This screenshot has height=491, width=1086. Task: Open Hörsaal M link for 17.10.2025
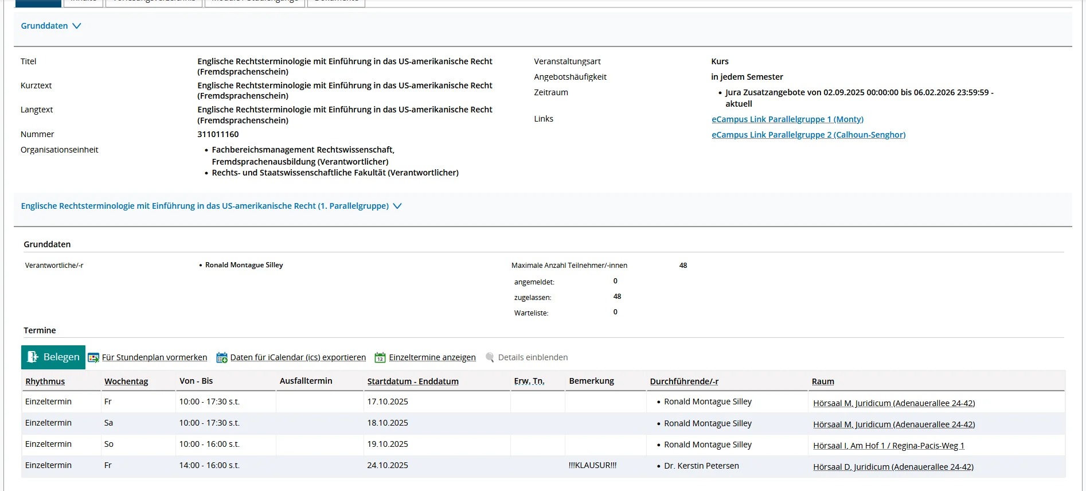coord(894,403)
